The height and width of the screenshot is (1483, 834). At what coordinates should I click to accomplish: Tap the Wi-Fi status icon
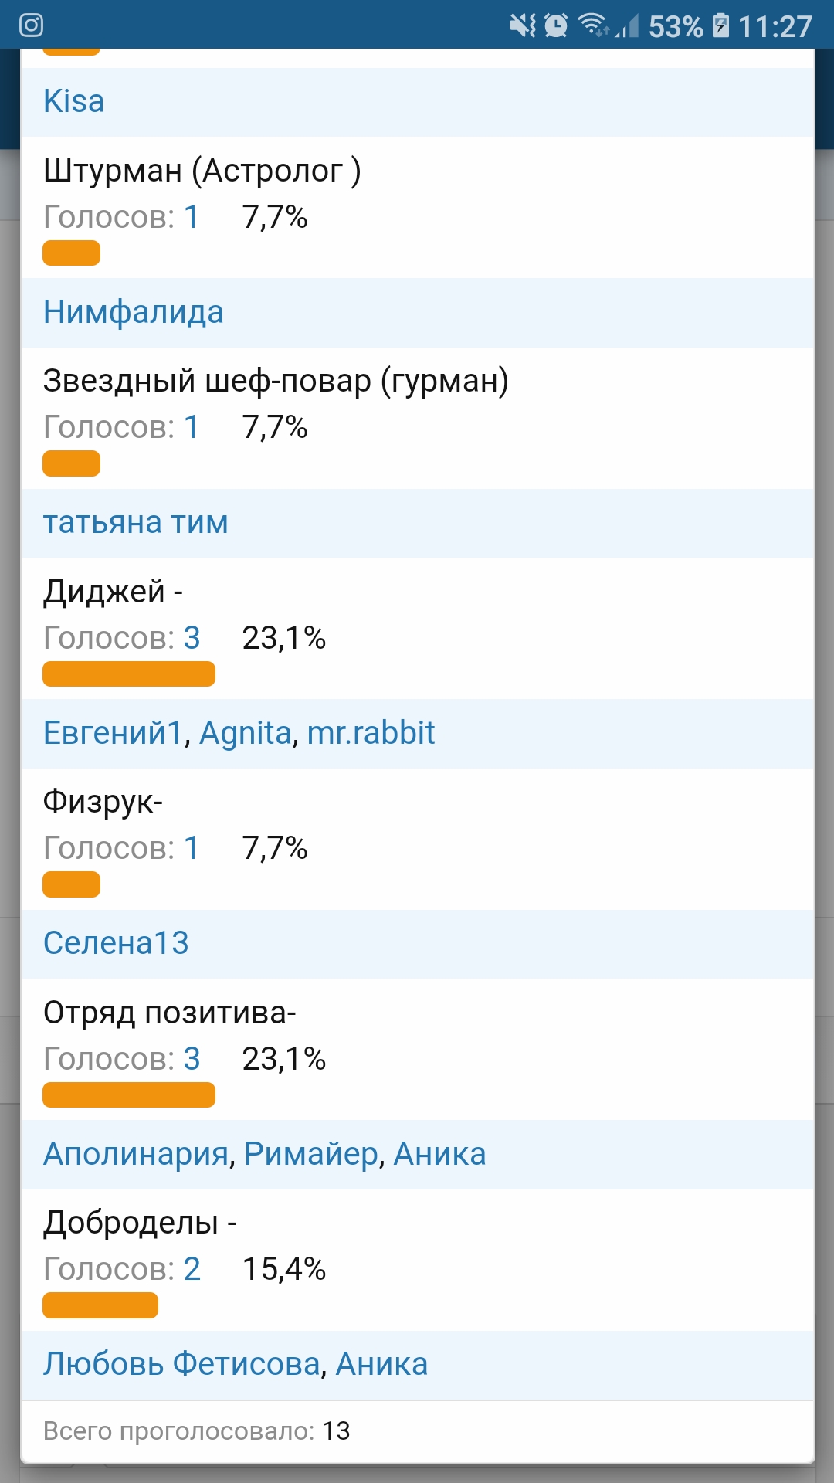(x=593, y=25)
